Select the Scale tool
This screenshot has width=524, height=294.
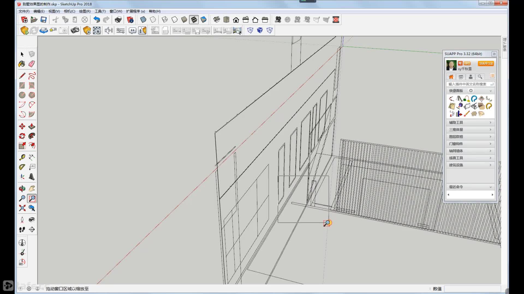[x=22, y=146]
